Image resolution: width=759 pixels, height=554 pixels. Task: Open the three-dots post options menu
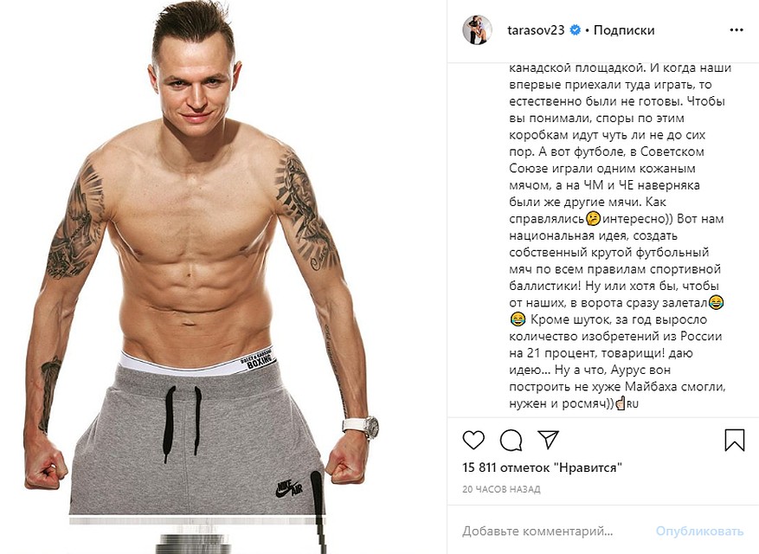pyautogui.click(x=736, y=30)
